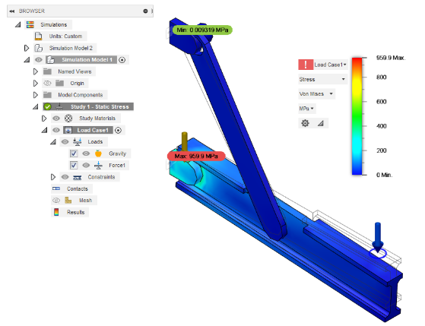Viewport: 425px width, 326px height.
Task: Click the green checkmark on Study 1
Action: (47, 107)
